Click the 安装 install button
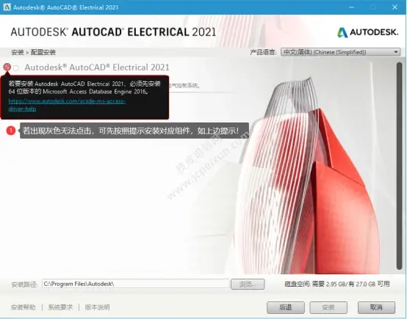407x319 pixels. (328, 307)
